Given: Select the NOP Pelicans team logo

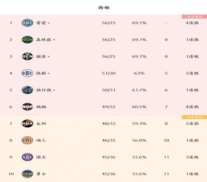Looking at the screenshot, I should (x=27, y=107).
